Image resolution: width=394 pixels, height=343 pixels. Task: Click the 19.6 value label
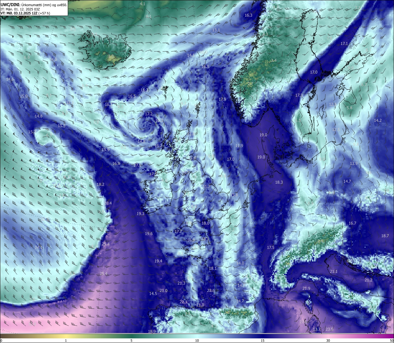click(x=149, y=233)
